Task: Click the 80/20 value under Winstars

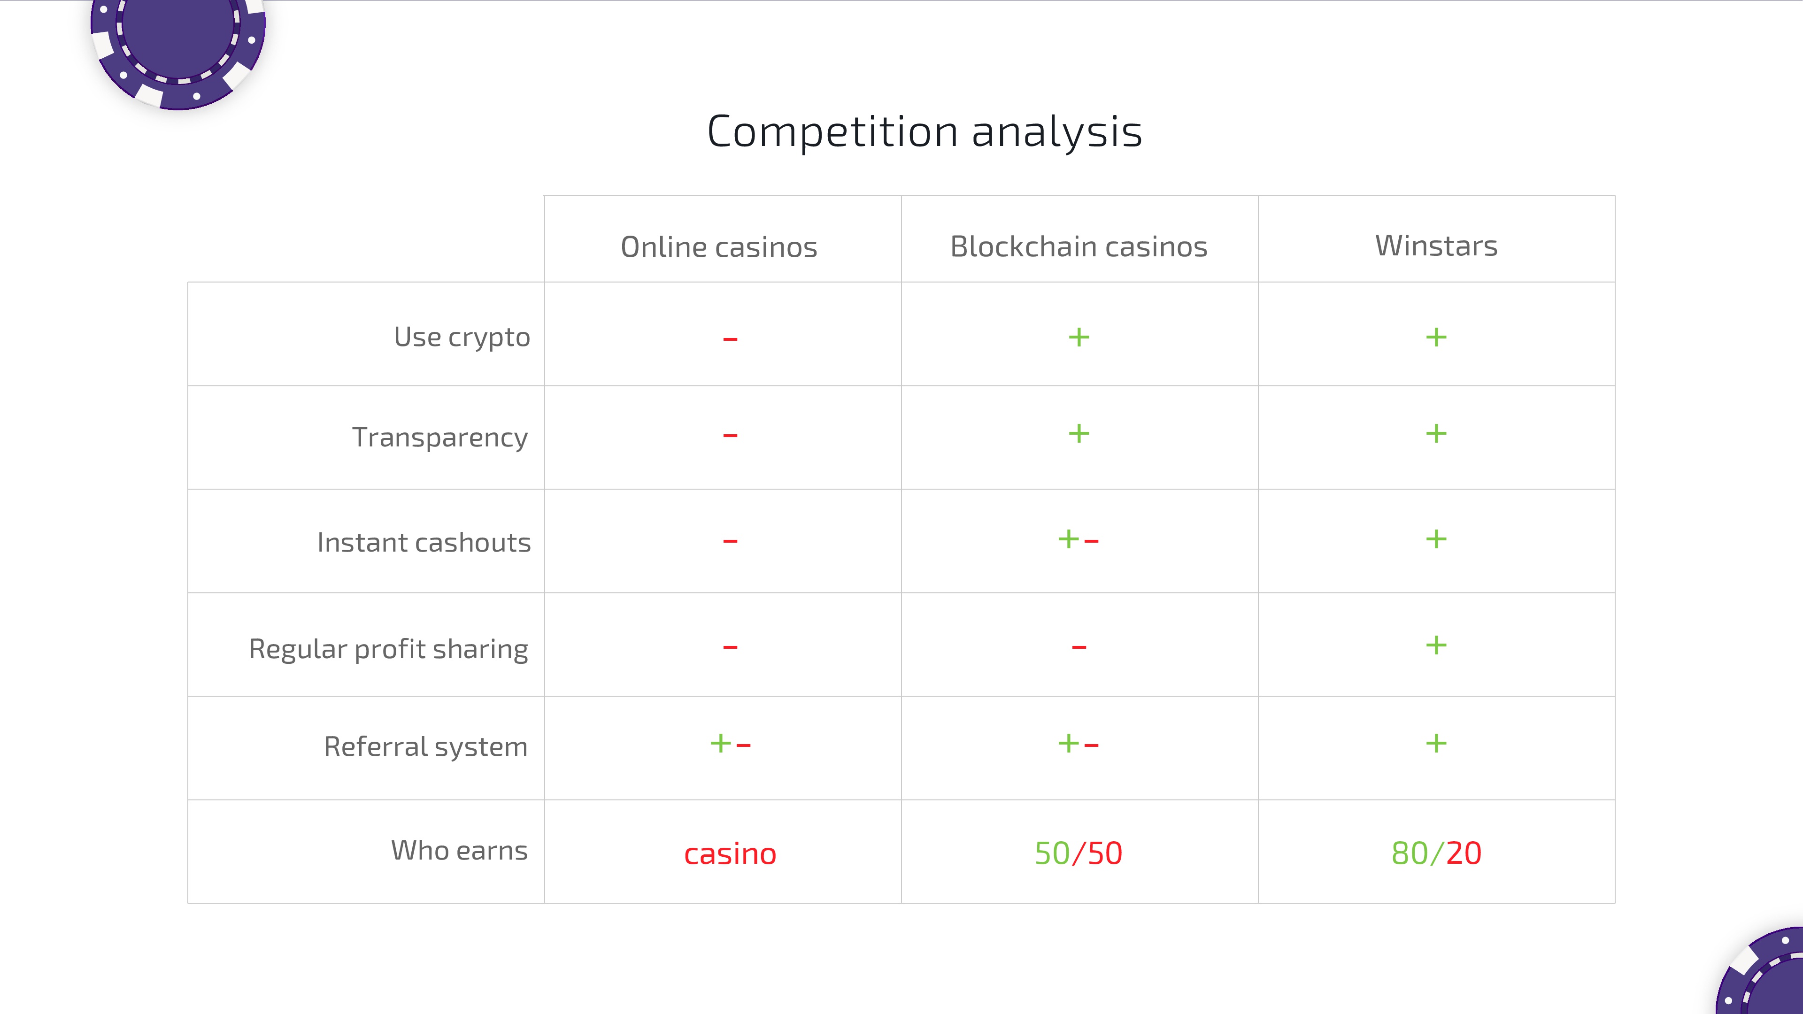Action: (x=1436, y=853)
